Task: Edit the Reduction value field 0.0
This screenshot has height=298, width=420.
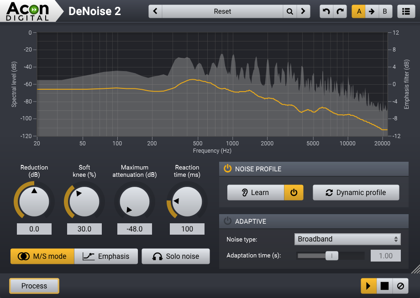Action: coord(34,229)
